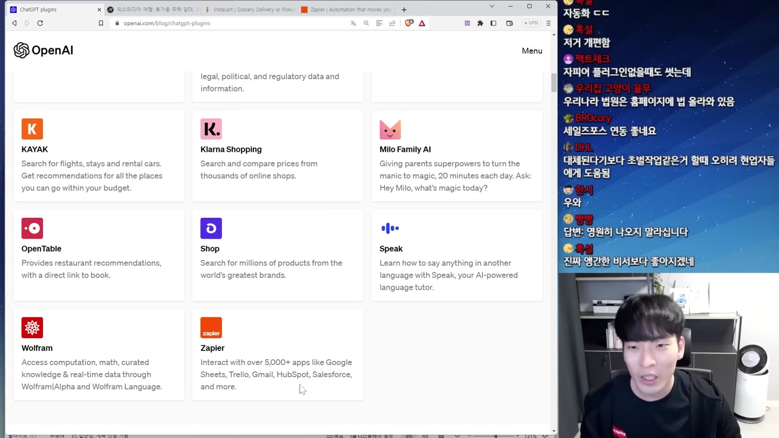The image size is (779, 438).
Task: Click the OpenTable red icon
Action: pos(32,228)
